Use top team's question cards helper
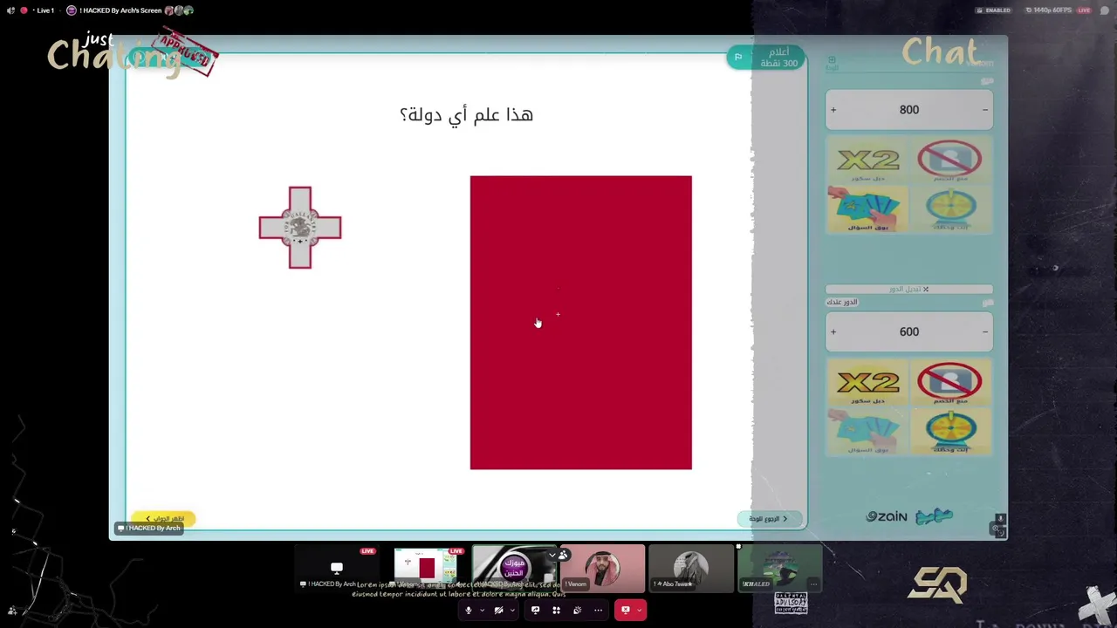 [x=867, y=209]
